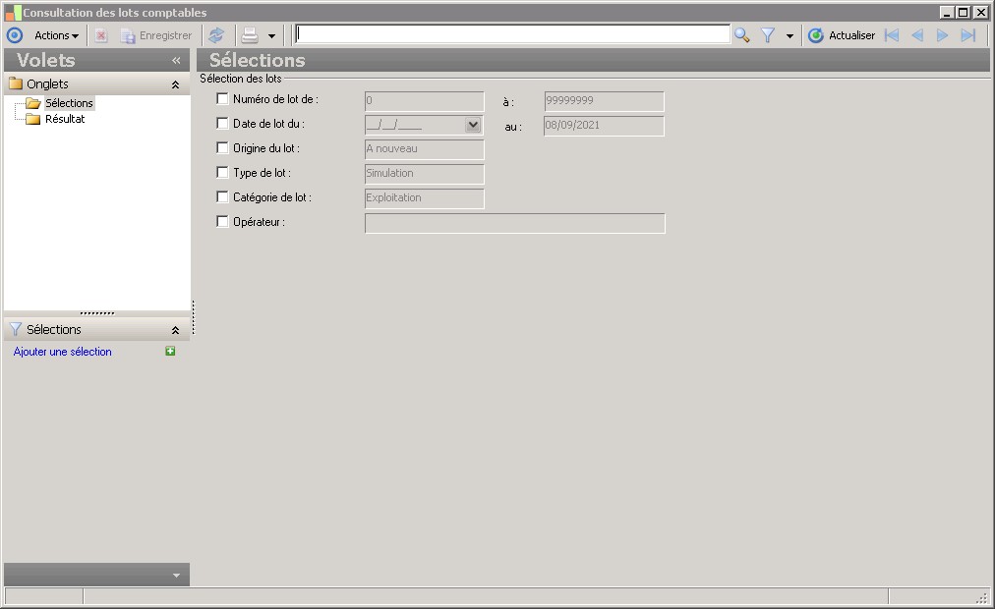This screenshot has width=995, height=609.
Task: Collapse the lower Sélections filter section
Action: [175, 330]
